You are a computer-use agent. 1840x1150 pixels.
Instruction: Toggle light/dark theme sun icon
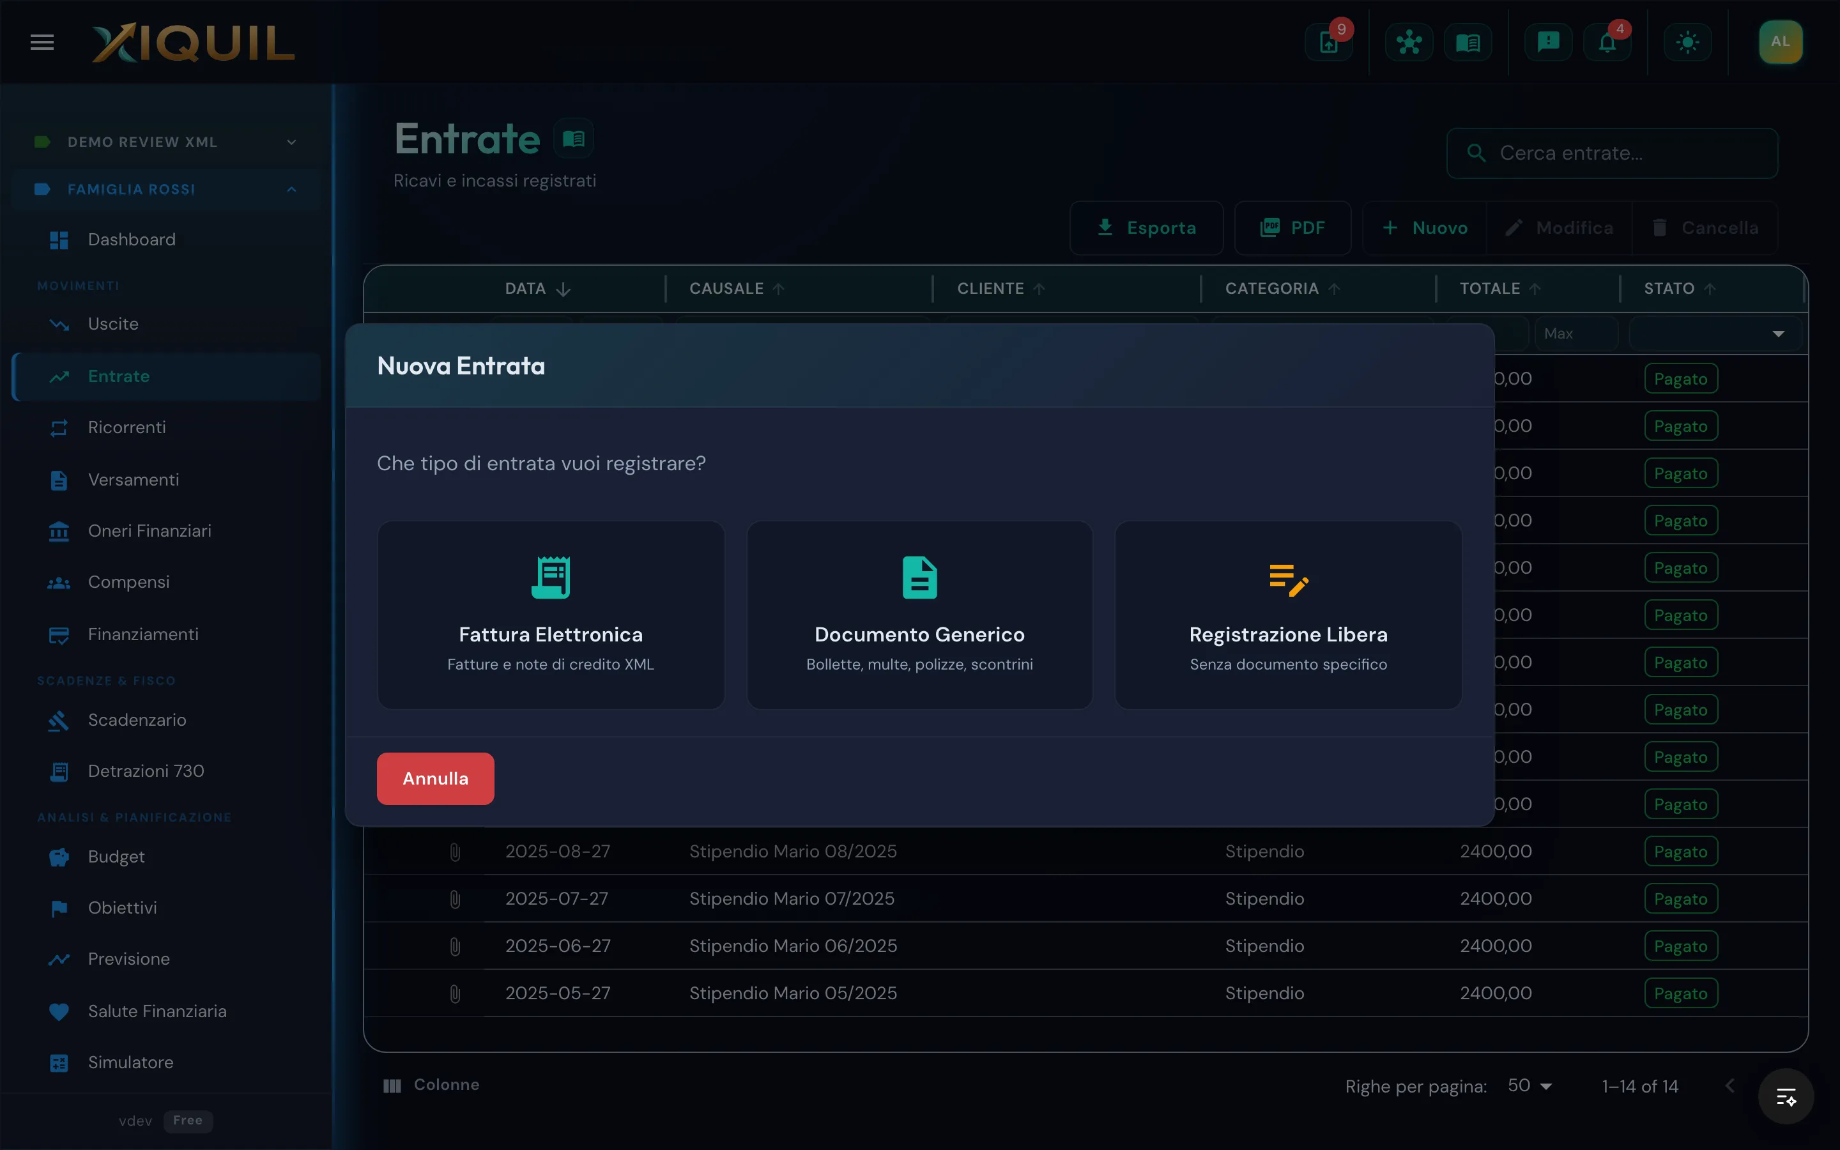pyautogui.click(x=1687, y=42)
